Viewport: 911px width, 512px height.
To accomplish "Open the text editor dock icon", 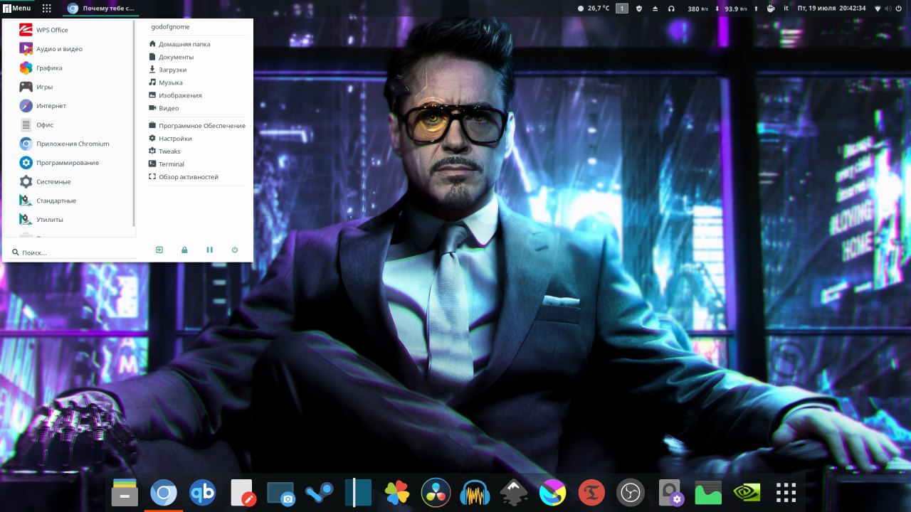I will coord(243,492).
